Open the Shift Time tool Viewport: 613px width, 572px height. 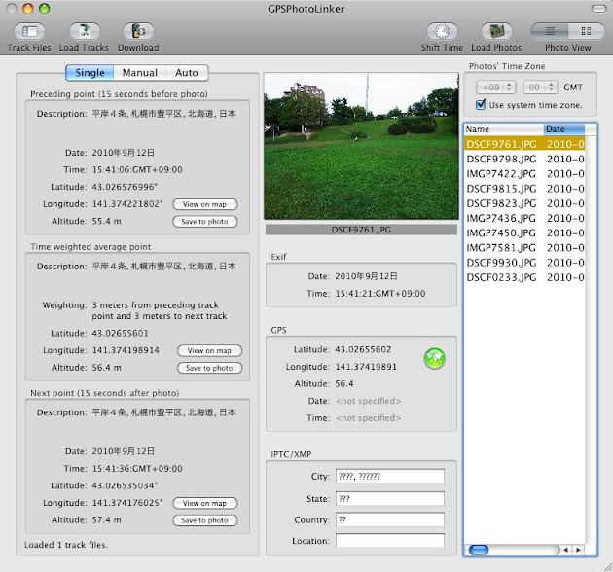tap(441, 33)
